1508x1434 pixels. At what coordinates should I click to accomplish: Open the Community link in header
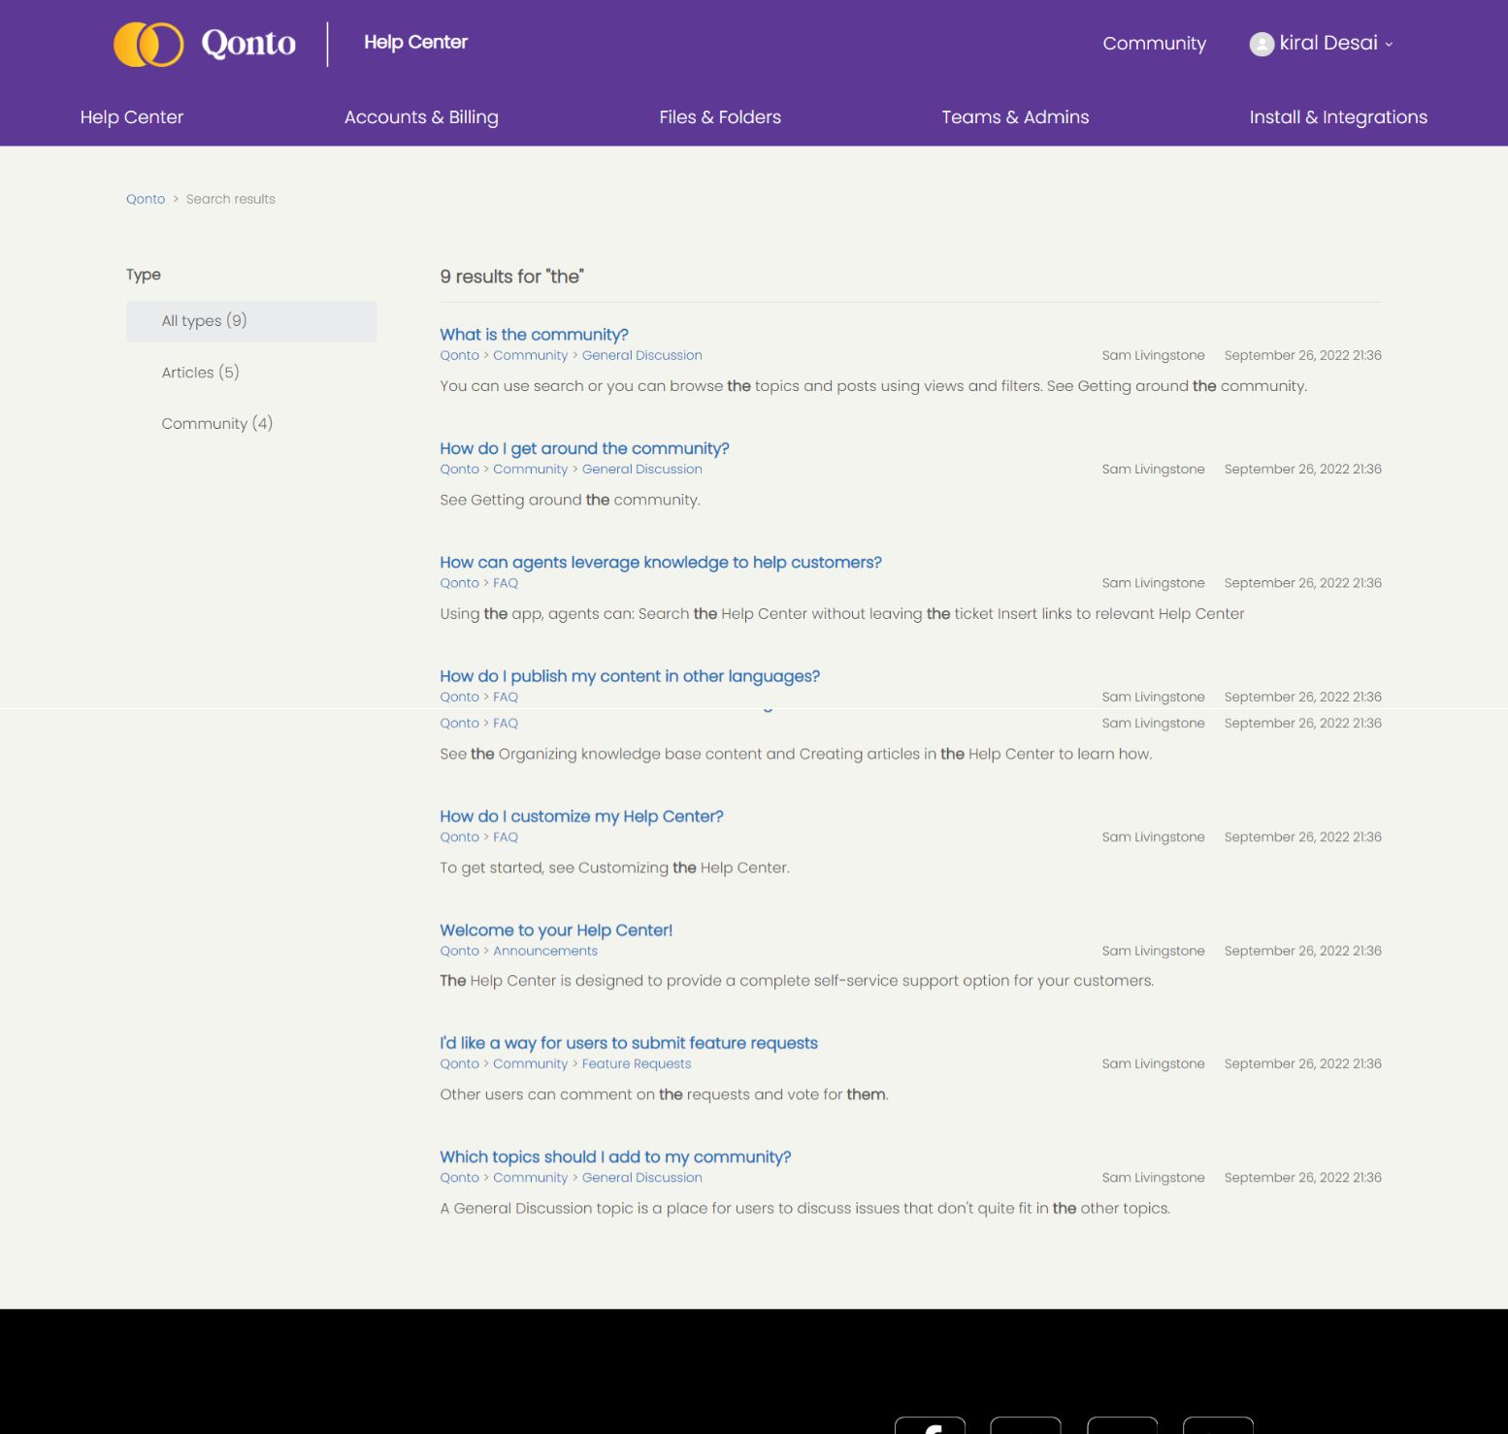(x=1154, y=44)
